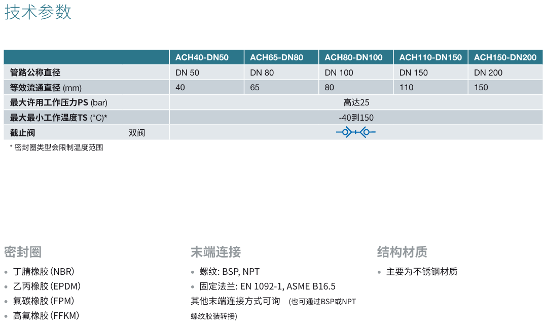This screenshot has height=327, width=544.
Task: Click the 高达25 pressure value cell
Action: [x=356, y=102]
